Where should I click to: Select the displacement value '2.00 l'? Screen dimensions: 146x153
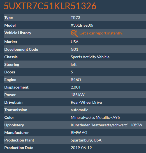[x=75, y=87]
